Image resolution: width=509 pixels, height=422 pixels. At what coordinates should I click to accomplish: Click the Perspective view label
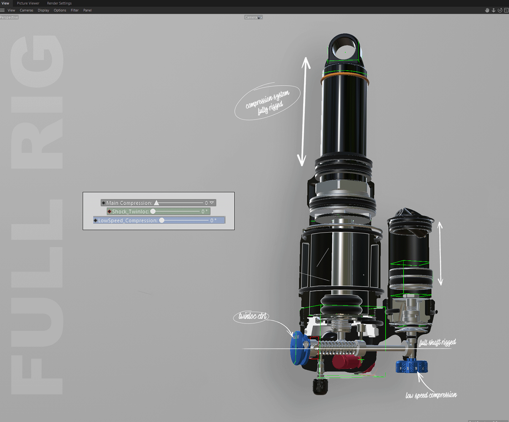[9, 17]
